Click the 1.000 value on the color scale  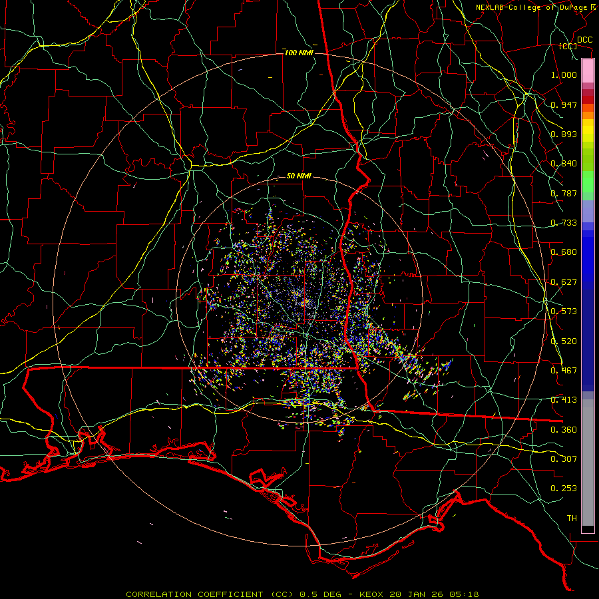pyautogui.click(x=564, y=75)
